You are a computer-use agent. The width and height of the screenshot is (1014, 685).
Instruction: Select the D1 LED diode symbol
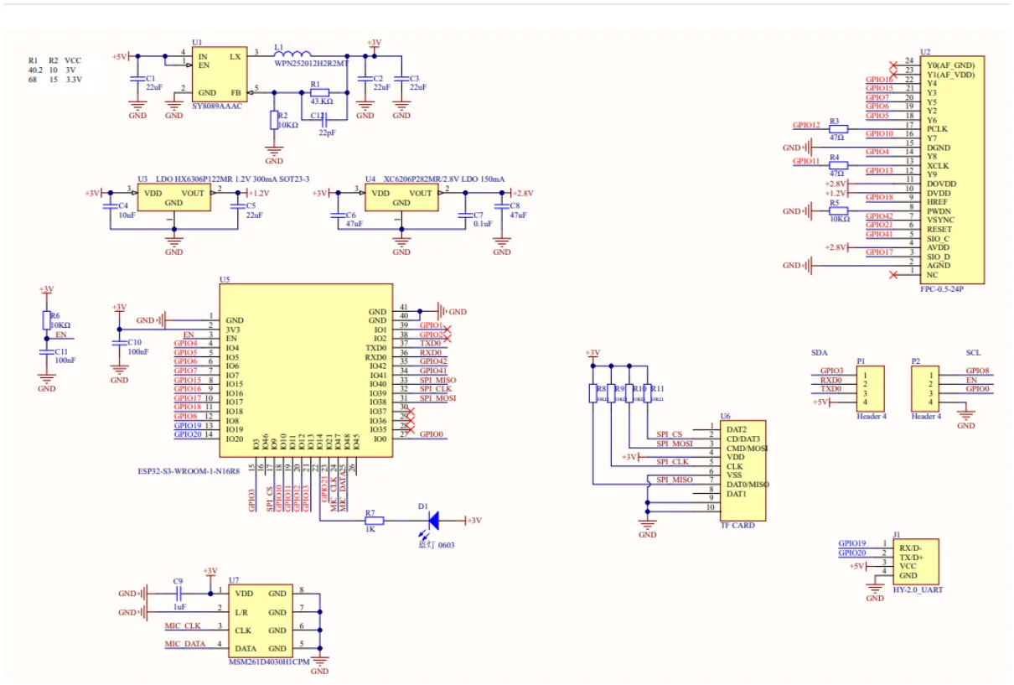pos(433,520)
